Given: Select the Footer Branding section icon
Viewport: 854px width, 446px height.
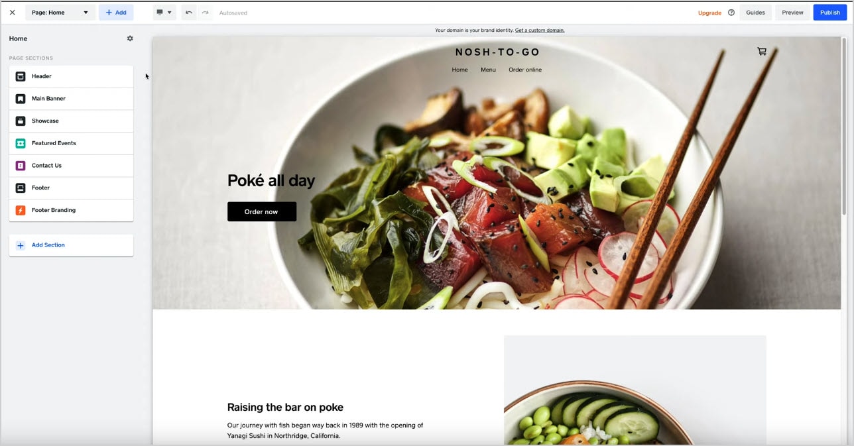Looking at the screenshot, I should pyautogui.click(x=21, y=210).
